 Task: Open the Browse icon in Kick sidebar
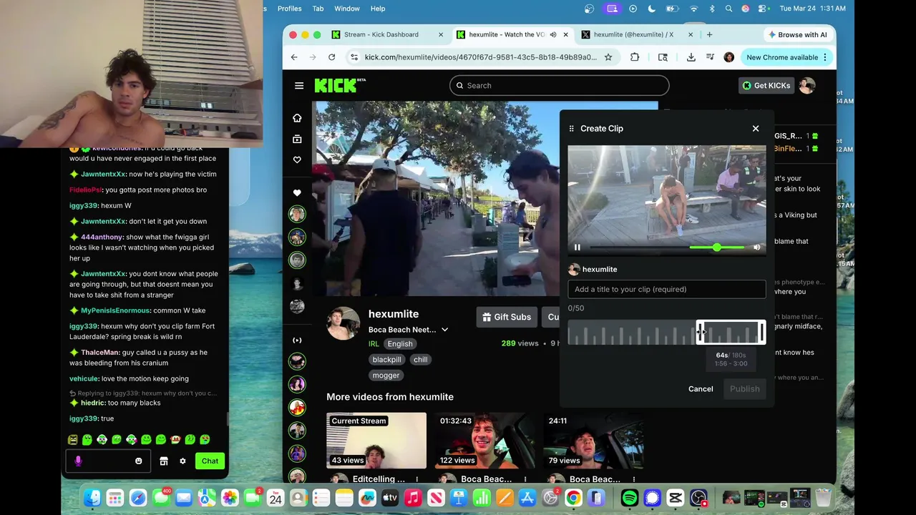click(297, 139)
